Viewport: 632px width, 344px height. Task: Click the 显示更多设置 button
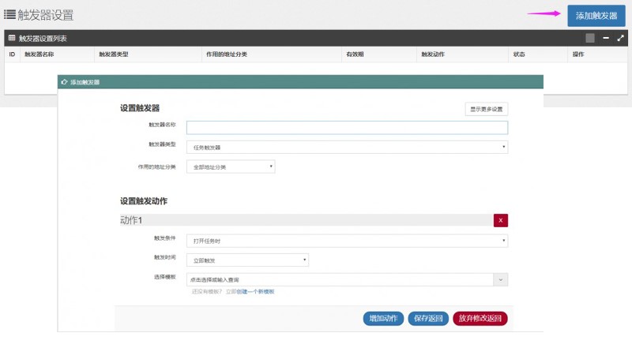coord(486,109)
